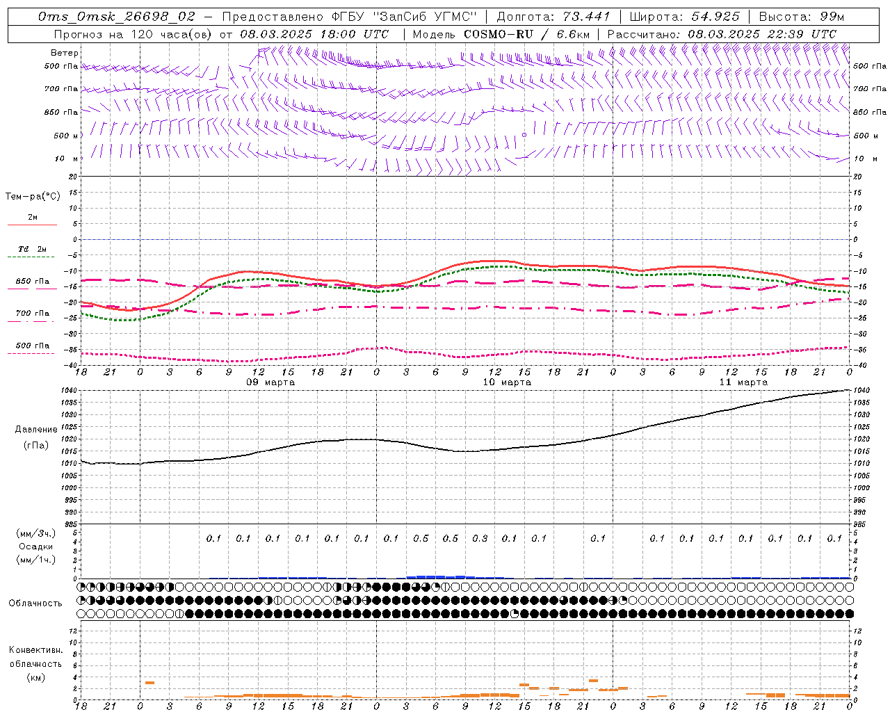The image size is (890, 712).
Task: Click the (мм/3ч.) precipitation unit label
Action: 35,533
